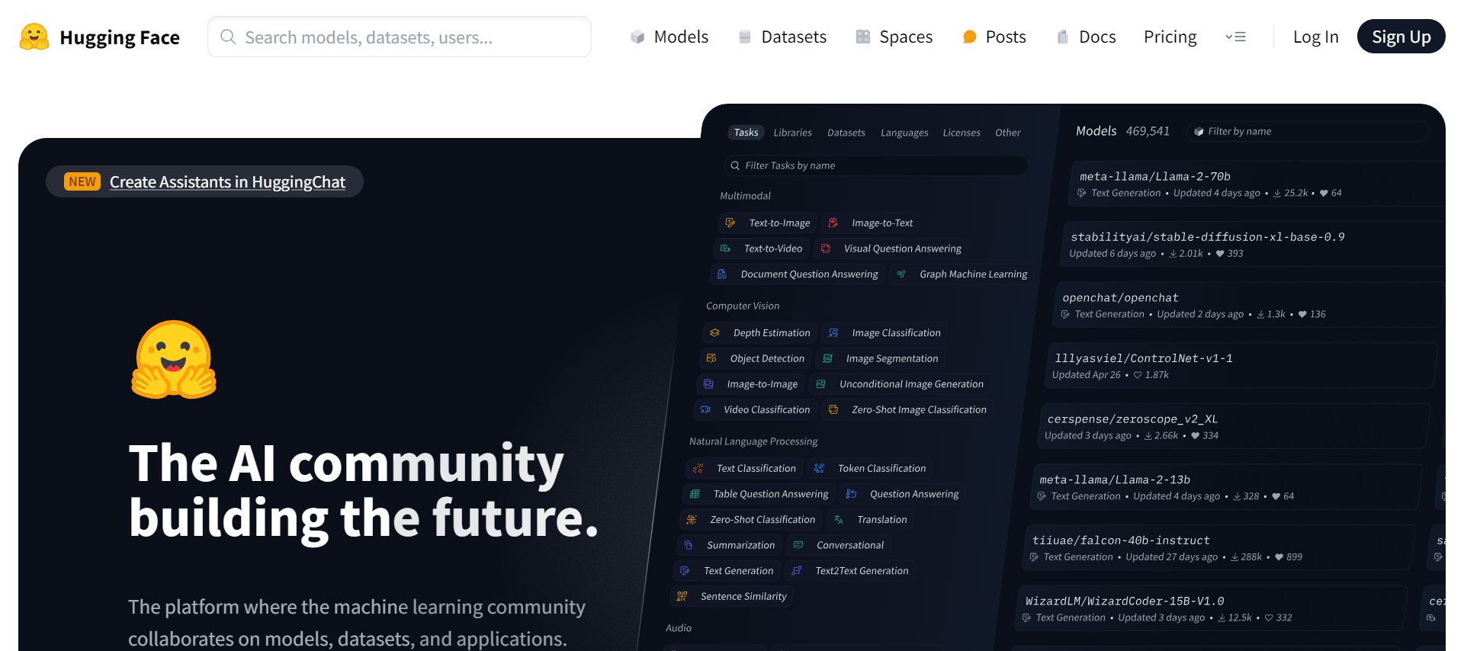1464x651 pixels.
Task: Click the Text-to-Image task tag
Action: (x=768, y=223)
